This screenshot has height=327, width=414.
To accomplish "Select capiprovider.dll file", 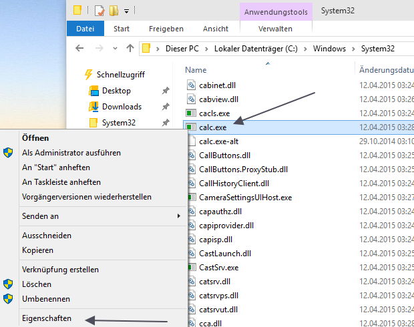I will [226, 226].
